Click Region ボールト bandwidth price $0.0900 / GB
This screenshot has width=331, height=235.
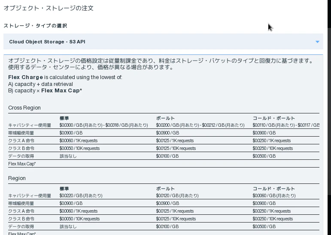[167, 203]
